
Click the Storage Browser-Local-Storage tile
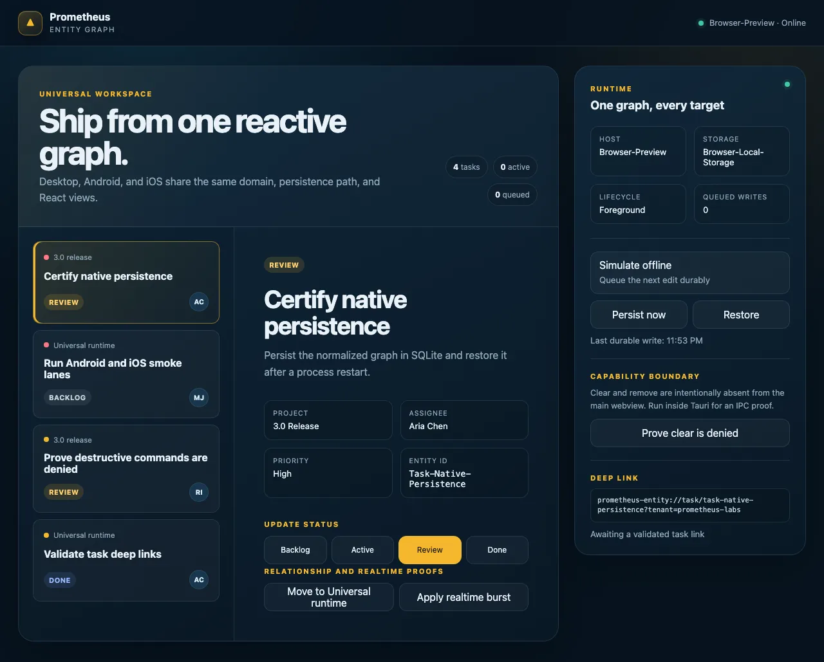pyautogui.click(x=742, y=151)
